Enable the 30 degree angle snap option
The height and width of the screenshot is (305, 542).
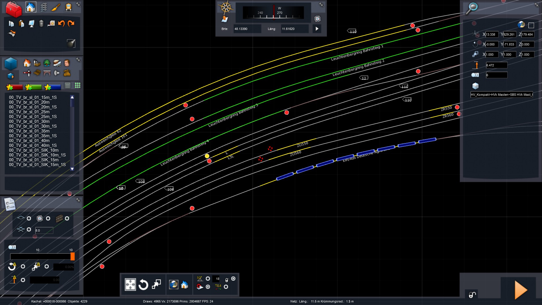pos(208,279)
